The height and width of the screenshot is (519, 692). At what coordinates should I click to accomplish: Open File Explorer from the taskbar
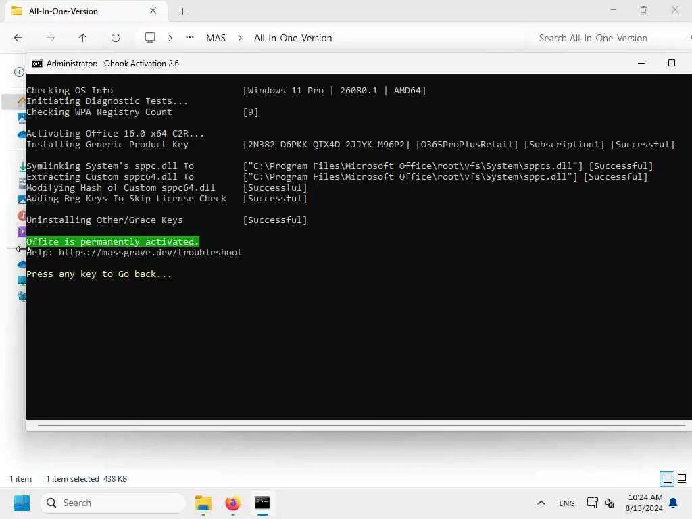pos(203,503)
